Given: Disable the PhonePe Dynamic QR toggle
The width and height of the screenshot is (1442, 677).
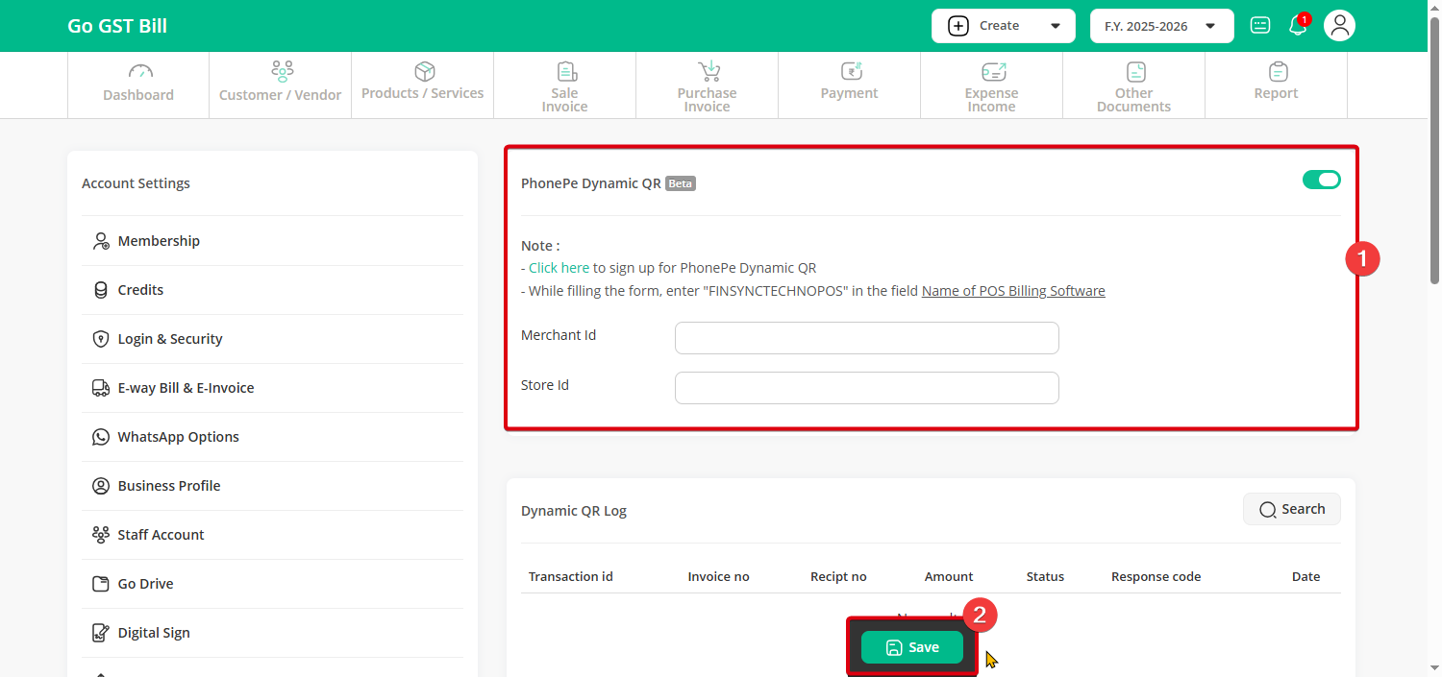Looking at the screenshot, I should click(1321, 180).
